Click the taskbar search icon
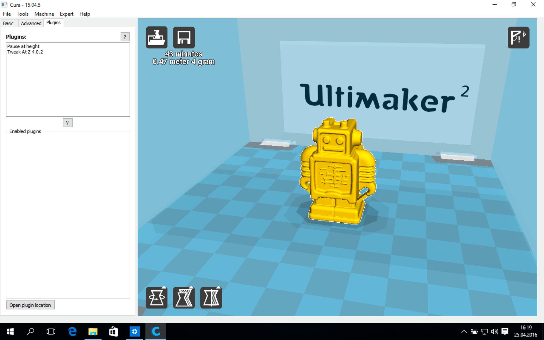Viewport: 544px width, 340px height. [31, 331]
